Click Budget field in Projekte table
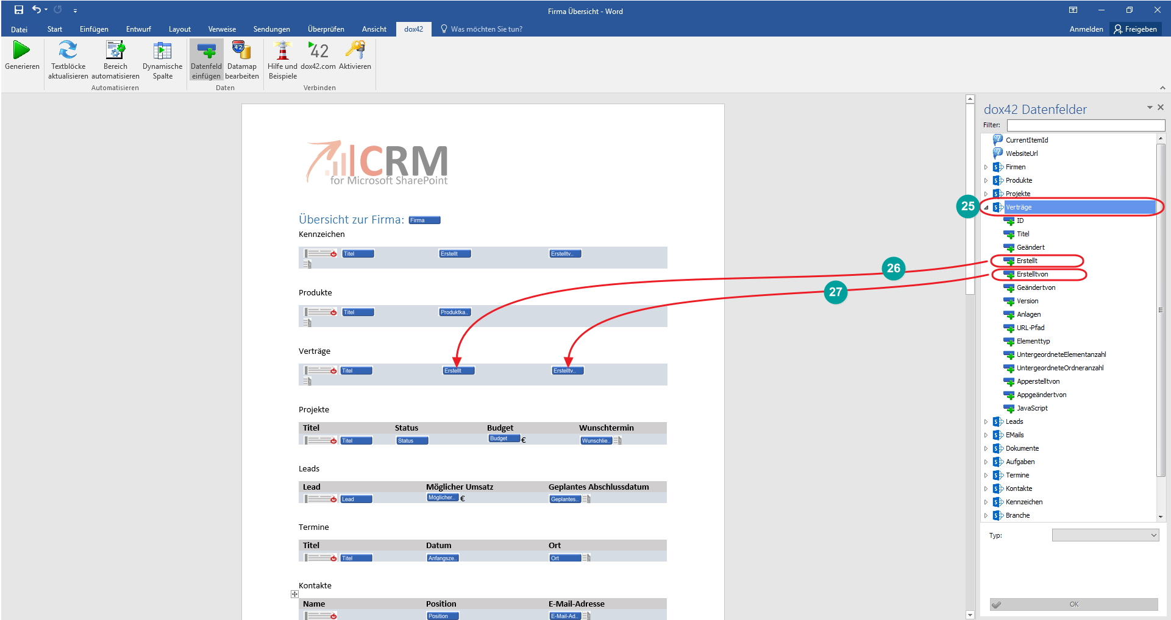The width and height of the screenshot is (1171, 620). point(504,439)
